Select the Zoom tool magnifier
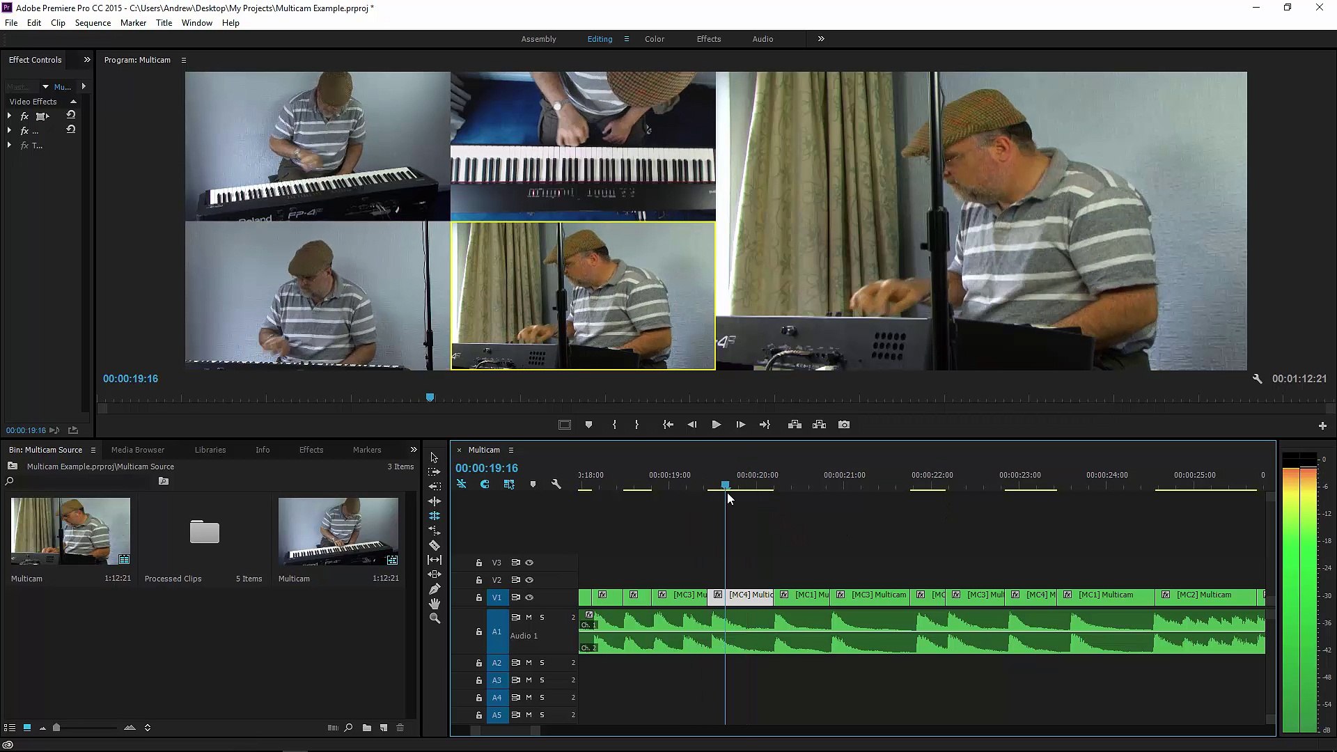Viewport: 1337px width, 752px height. coord(434,618)
